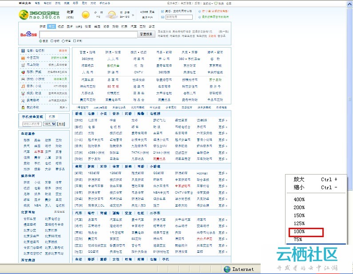Choose 放大 Ctrl + in zoom menu

315,179
